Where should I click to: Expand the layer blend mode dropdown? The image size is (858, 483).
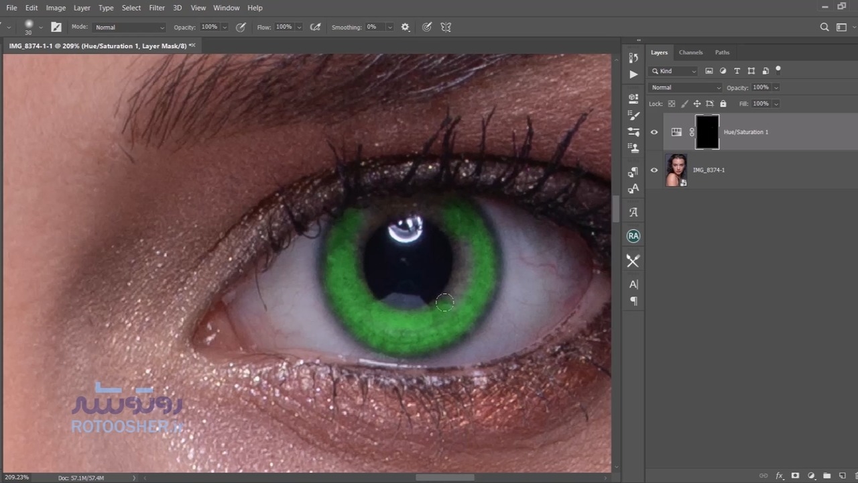pyautogui.click(x=685, y=88)
